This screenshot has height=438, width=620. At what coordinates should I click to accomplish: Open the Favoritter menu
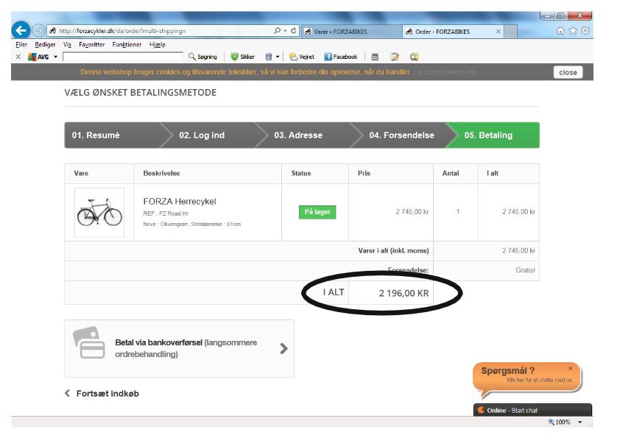click(x=92, y=45)
